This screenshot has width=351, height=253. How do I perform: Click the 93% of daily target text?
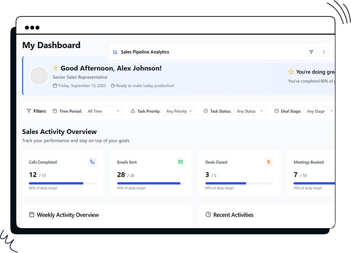point(131,188)
